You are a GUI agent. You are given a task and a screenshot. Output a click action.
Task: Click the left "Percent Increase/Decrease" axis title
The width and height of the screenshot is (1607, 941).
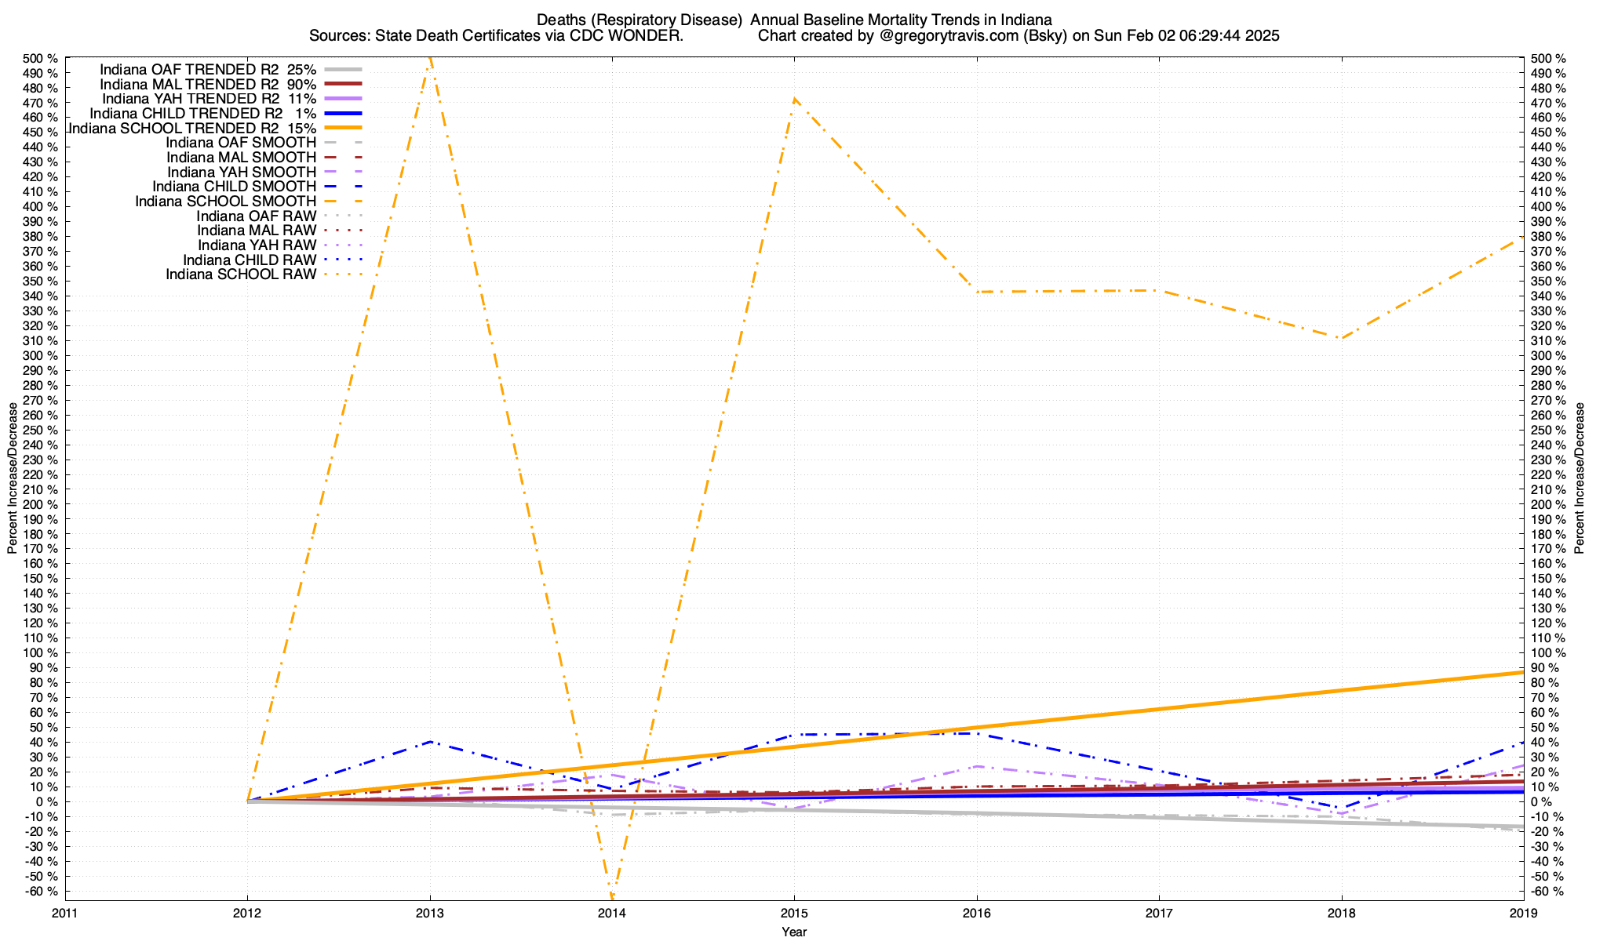(x=13, y=478)
